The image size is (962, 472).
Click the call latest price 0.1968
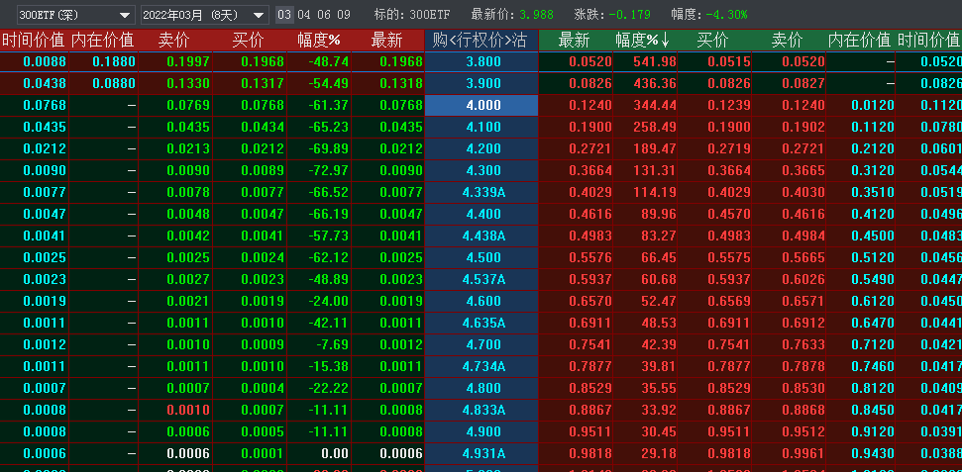pos(385,61)
